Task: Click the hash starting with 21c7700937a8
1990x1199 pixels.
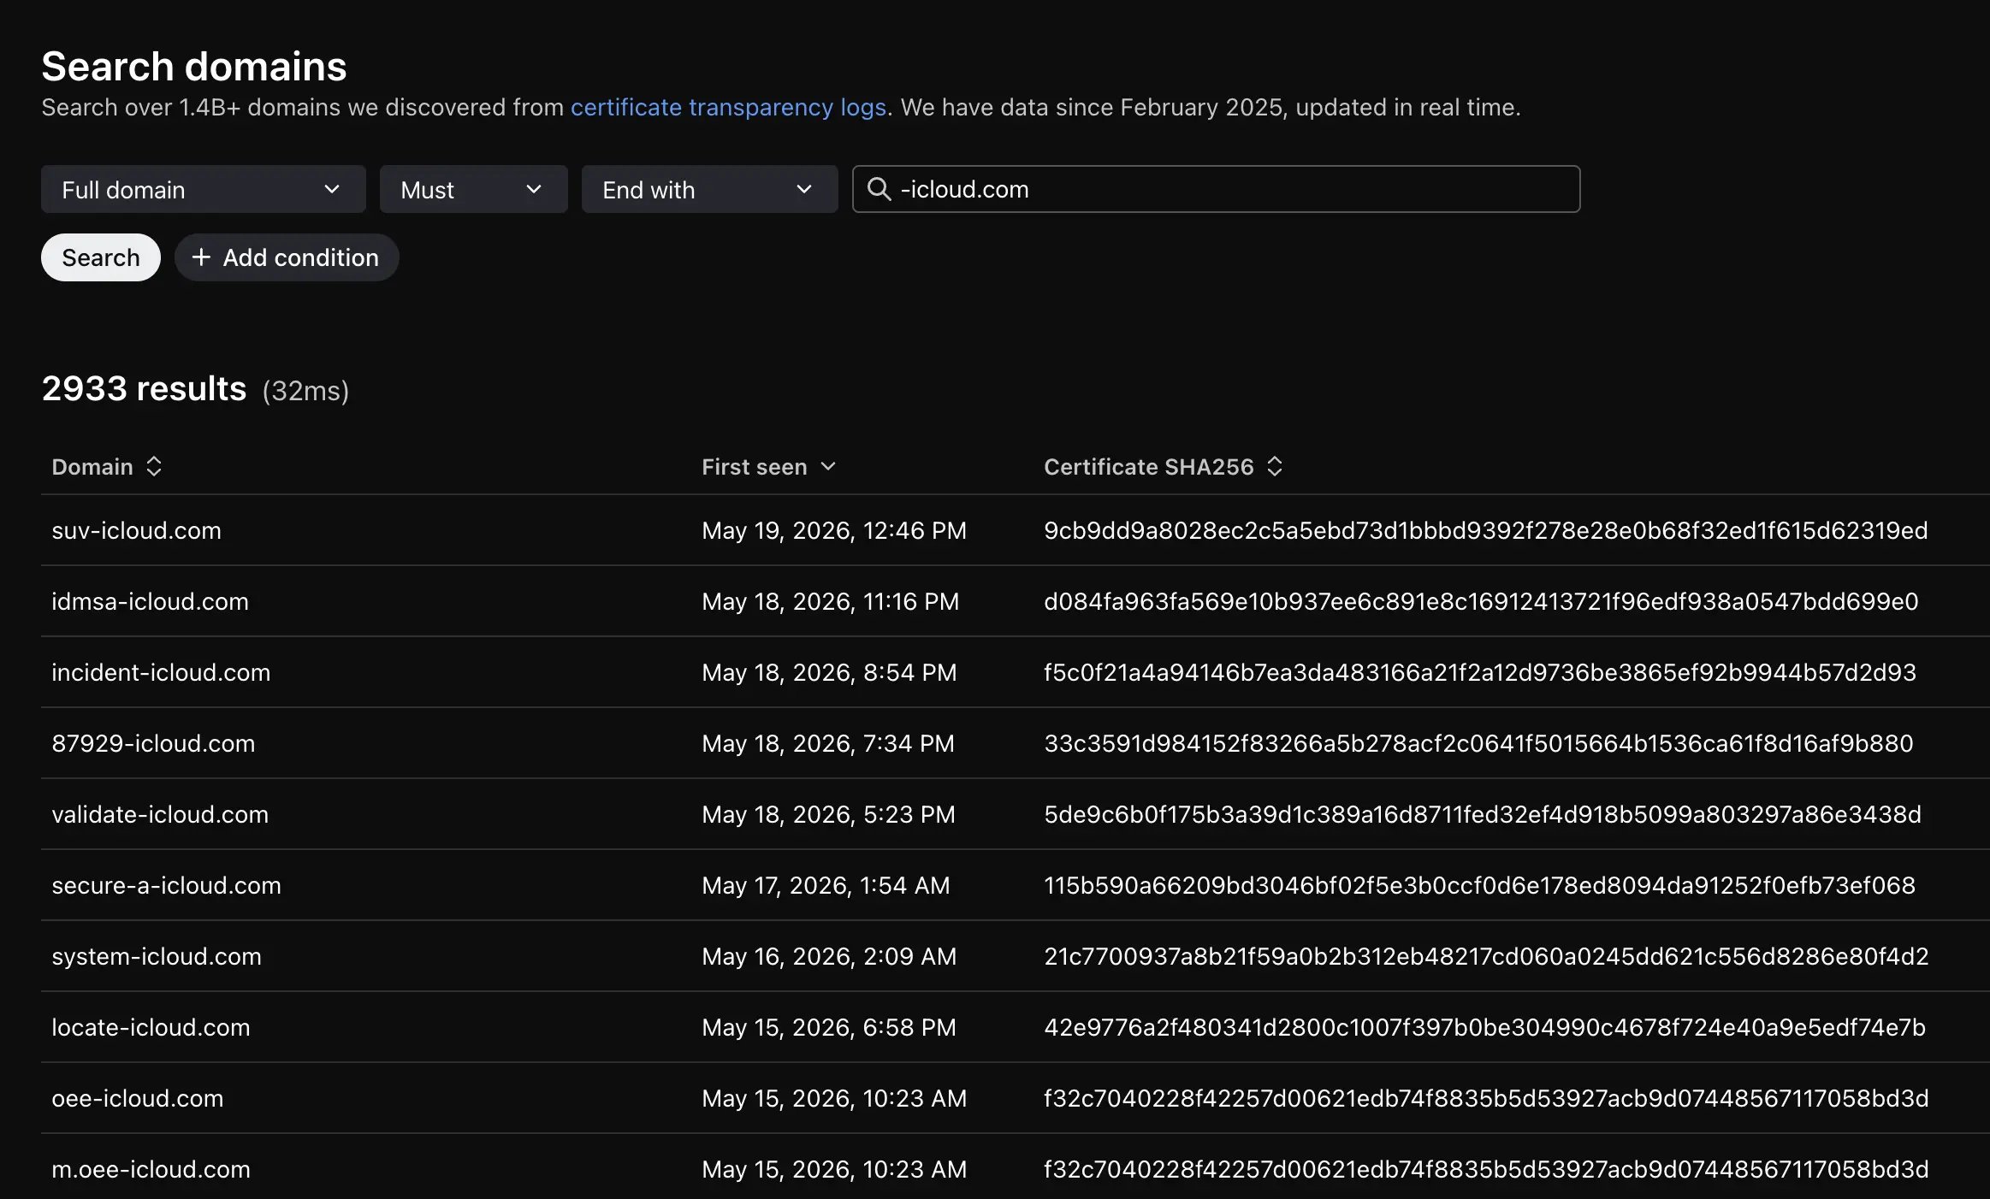Action: tap(1487, 956)
